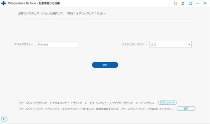210x124 pixels.
Task: Click the 選択 select firmware button
Action: click(x=186, y=108)
